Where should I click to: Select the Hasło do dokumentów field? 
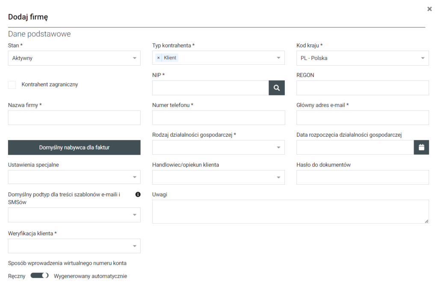tap(362, 177)
